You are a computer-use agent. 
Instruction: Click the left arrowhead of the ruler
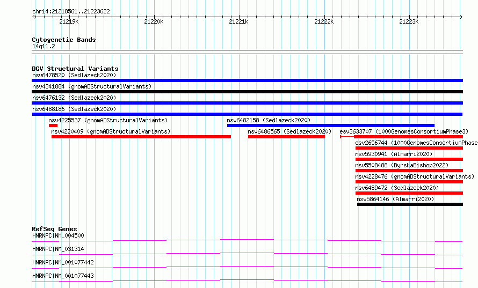(33, 17)
